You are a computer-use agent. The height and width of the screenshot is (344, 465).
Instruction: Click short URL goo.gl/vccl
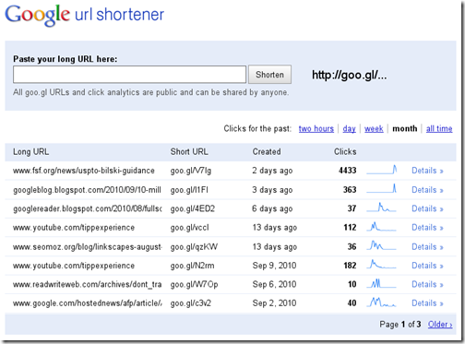pyautogui.click(x=189, y=228)
